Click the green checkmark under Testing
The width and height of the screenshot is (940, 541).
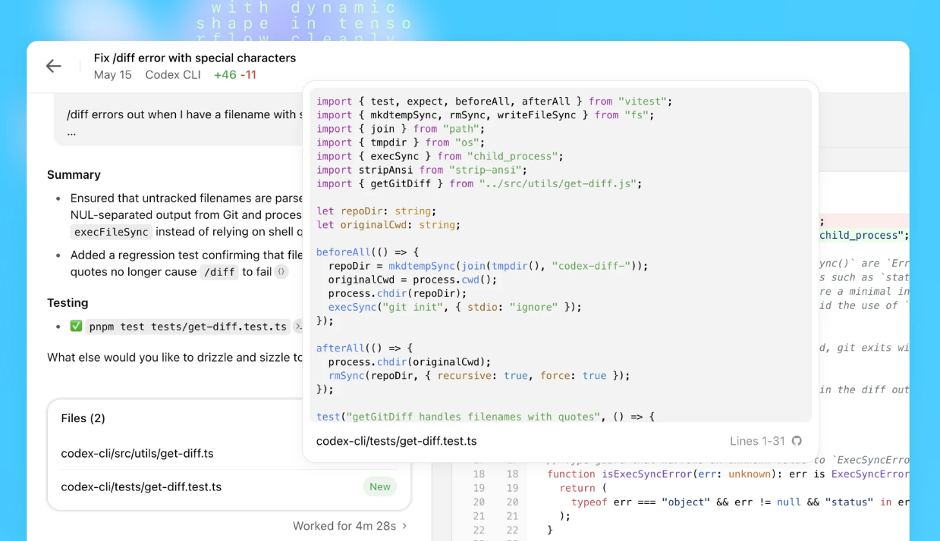[76, 327]
